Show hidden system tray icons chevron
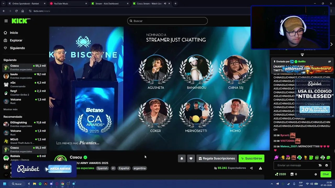 click(x=272, y=184)
